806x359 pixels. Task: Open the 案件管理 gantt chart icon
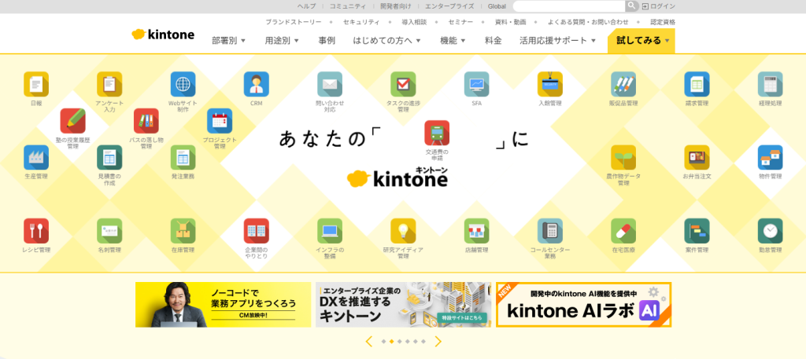pos(697,231)
